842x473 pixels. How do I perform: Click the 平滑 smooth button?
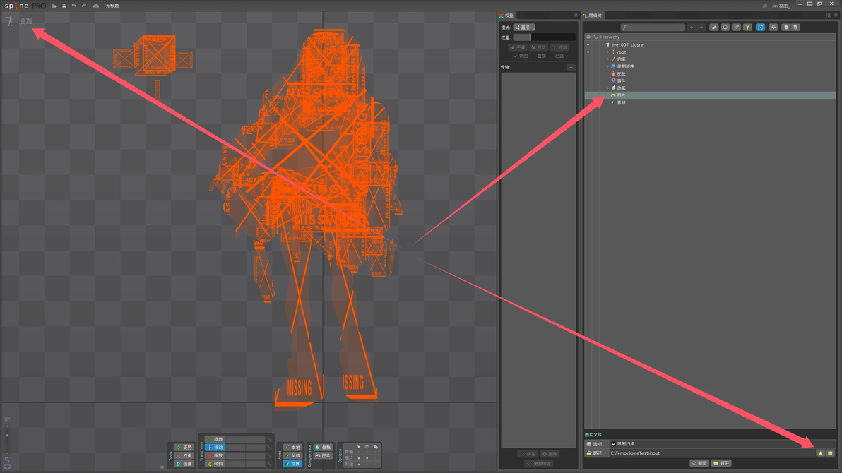point(518,47)
